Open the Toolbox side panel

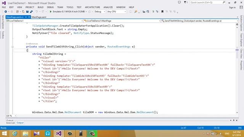(x=3, y=35)
